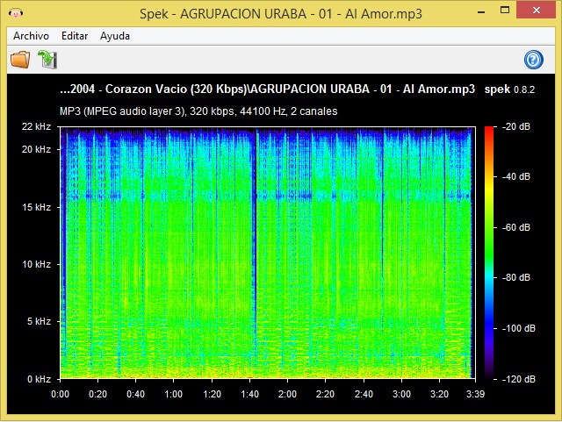This screenshot has height=422, width=562.
Task: Click the 0:20 time label
Action: point(97,395)
